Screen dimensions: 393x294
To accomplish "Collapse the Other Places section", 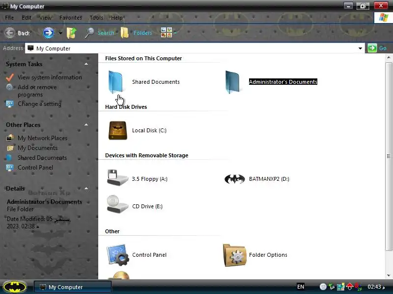I will point(86,124).
